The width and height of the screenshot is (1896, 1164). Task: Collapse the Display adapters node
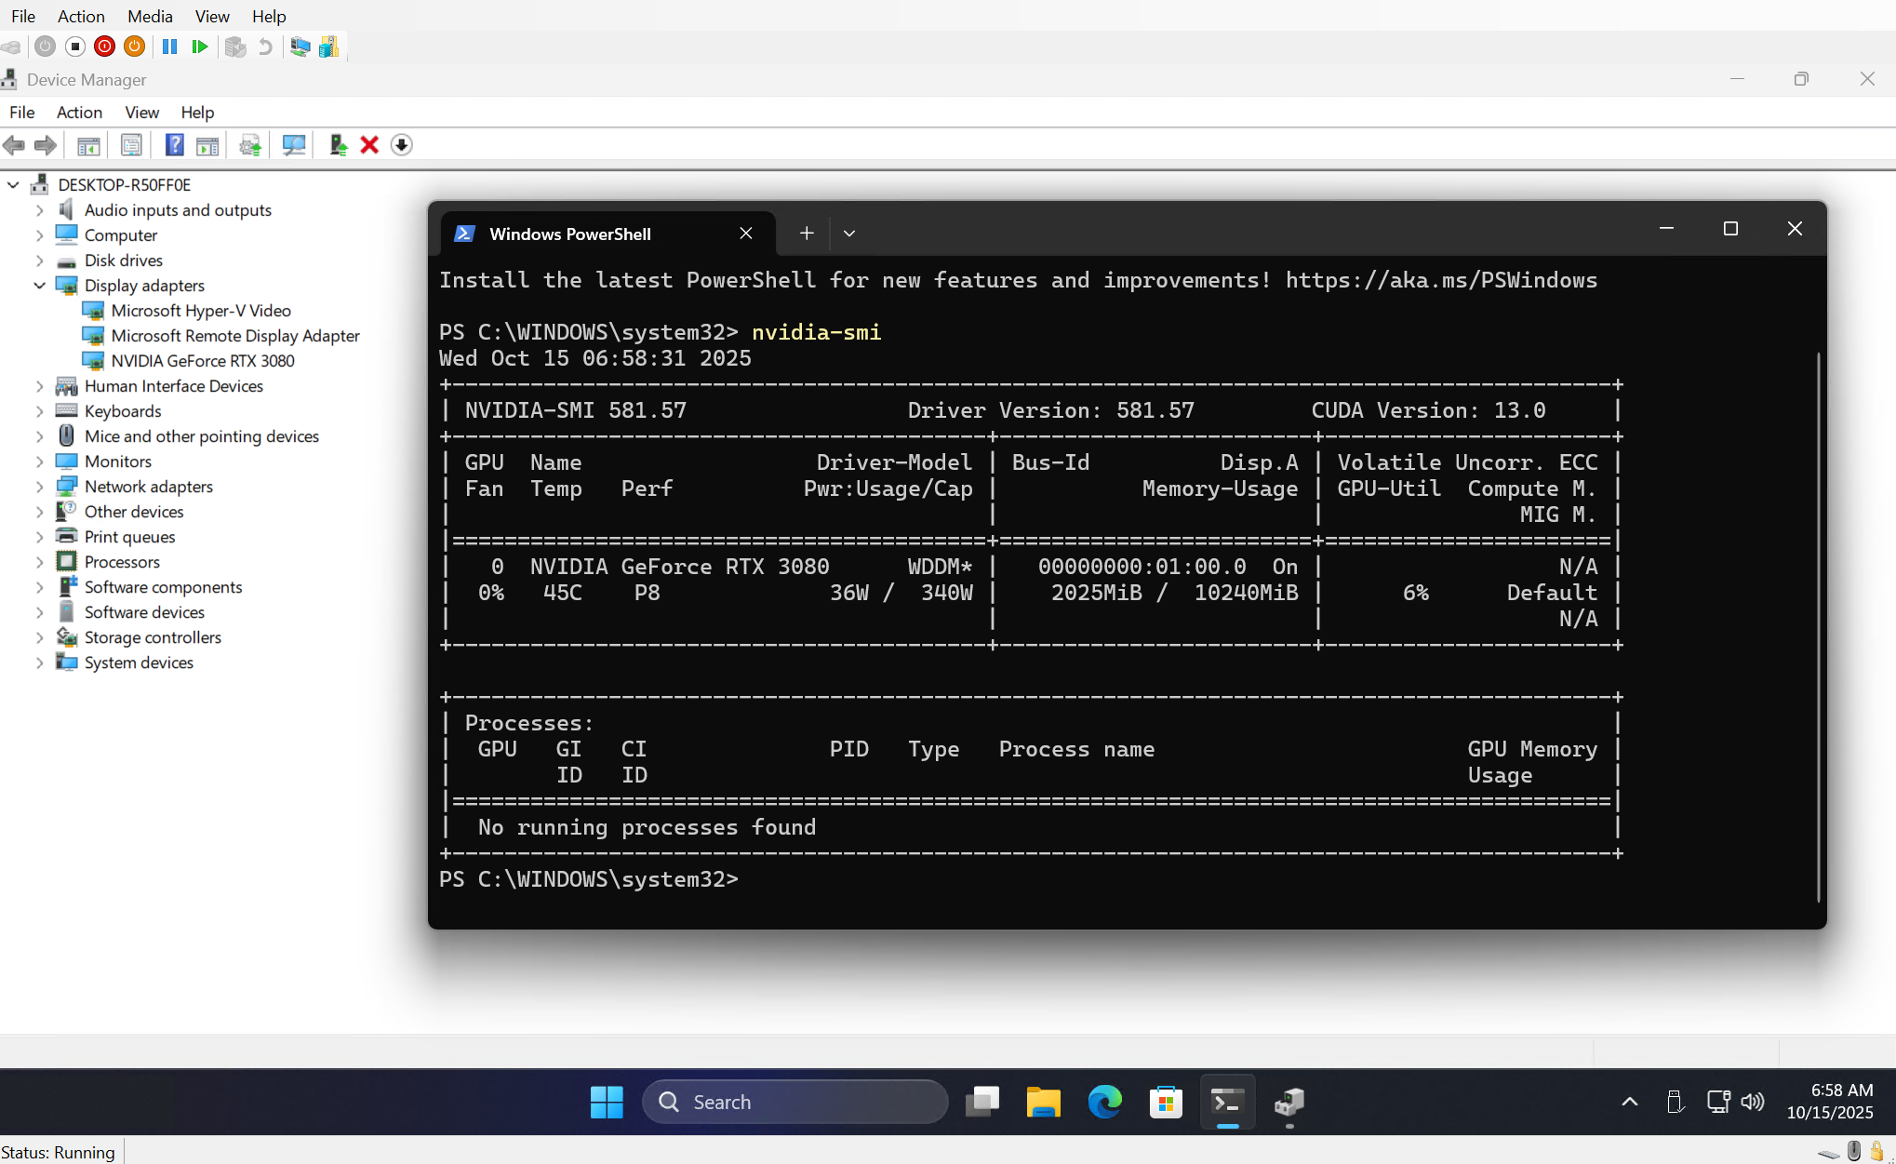(39, 286)
